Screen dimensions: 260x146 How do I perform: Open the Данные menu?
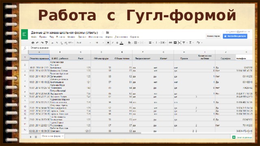[x=82, y=37]
